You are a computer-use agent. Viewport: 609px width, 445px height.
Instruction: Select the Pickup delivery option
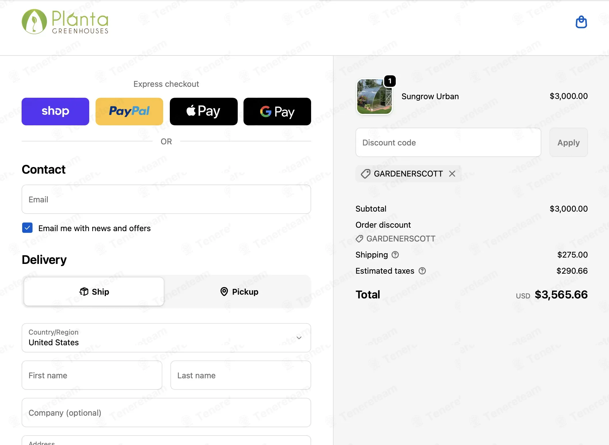coord(239,291)
